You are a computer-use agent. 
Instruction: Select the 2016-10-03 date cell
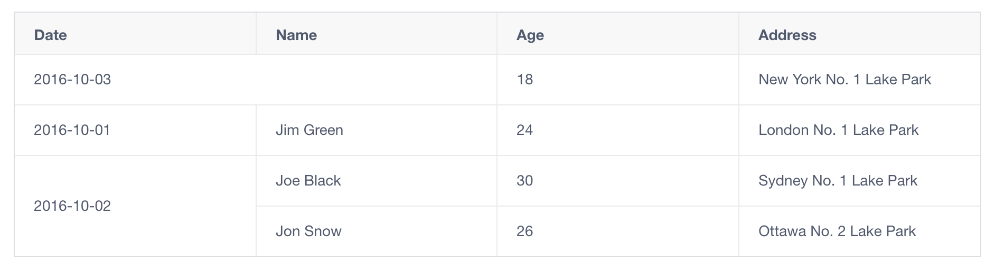click(x=256, y=80)
